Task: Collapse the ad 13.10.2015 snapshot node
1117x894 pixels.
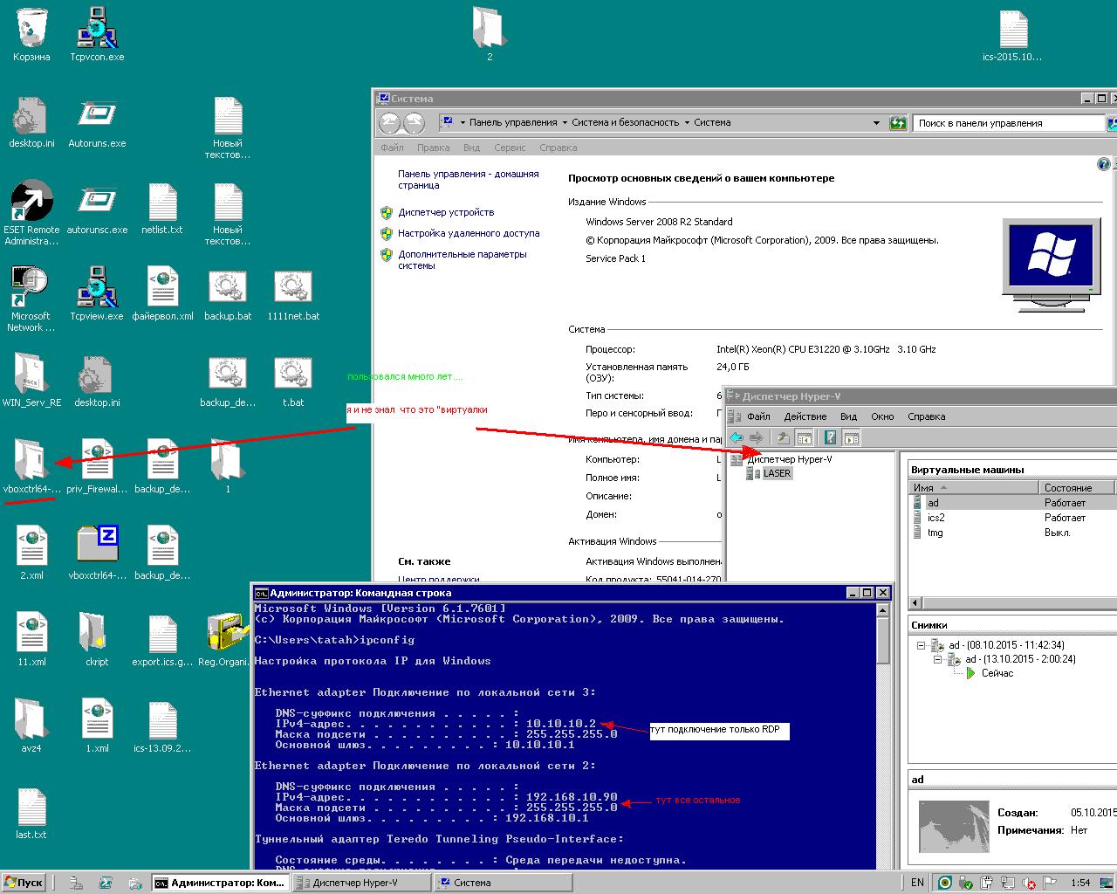Action: tap(938, 659)
